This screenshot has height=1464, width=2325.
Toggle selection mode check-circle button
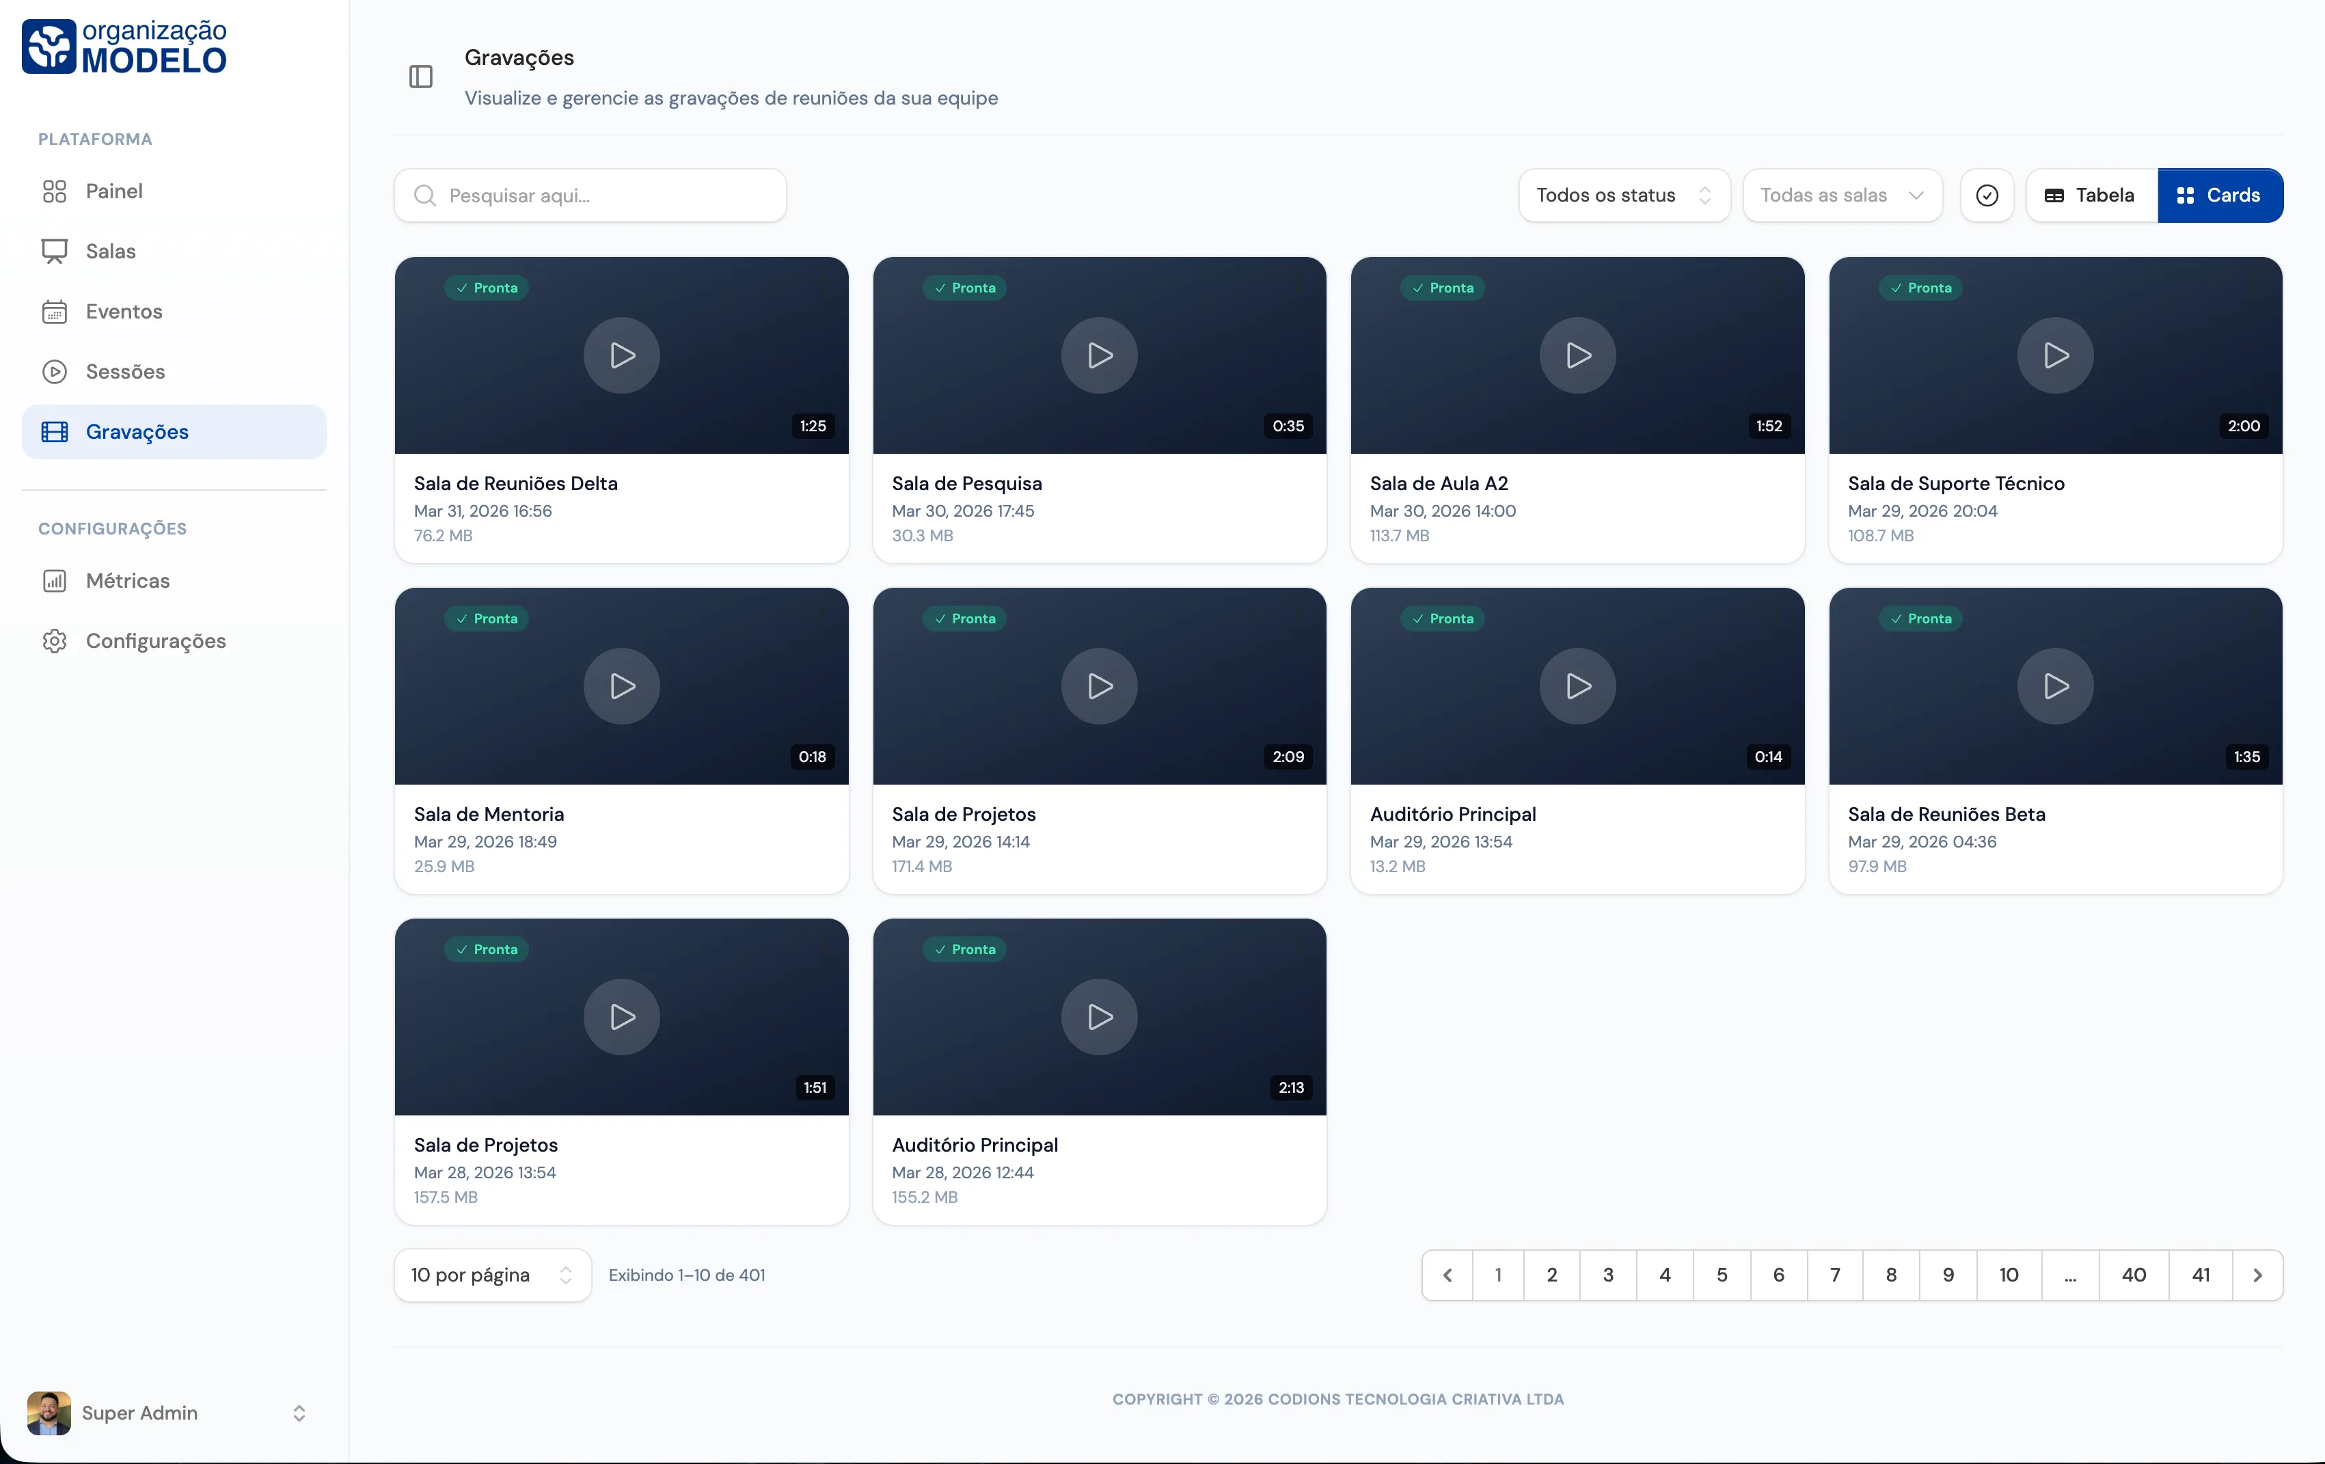(x=1987, y=195)
